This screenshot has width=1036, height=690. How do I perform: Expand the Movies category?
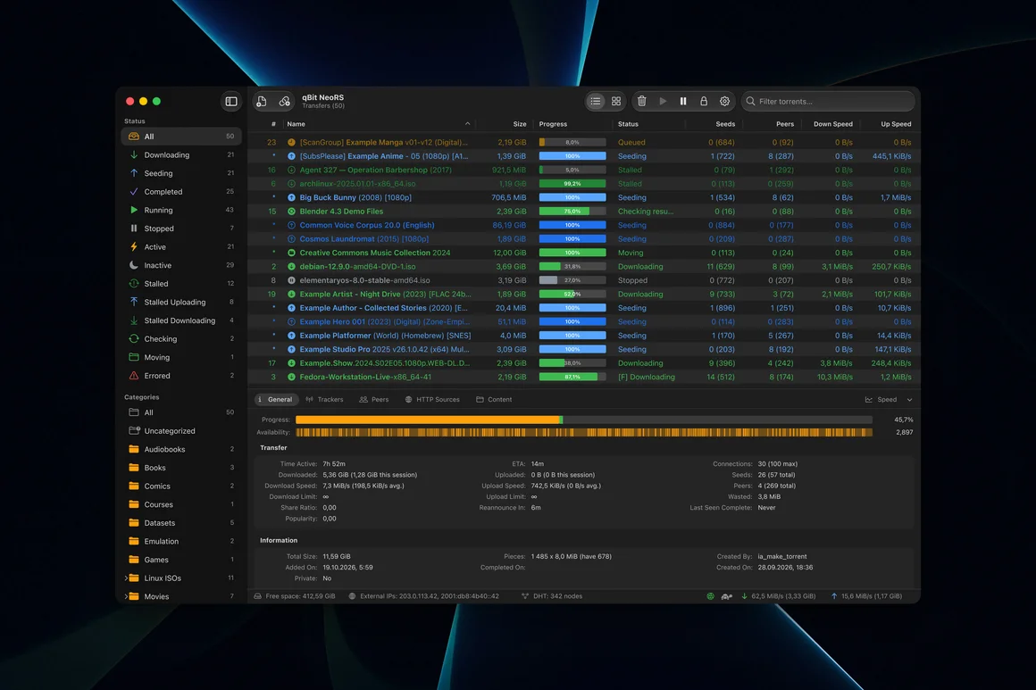tap(126, 596)
